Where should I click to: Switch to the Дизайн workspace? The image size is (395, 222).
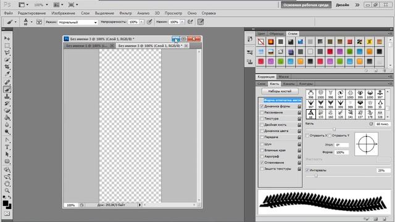tap(343, 5)
